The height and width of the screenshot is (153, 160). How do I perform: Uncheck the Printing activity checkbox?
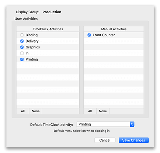click(22, 59)
